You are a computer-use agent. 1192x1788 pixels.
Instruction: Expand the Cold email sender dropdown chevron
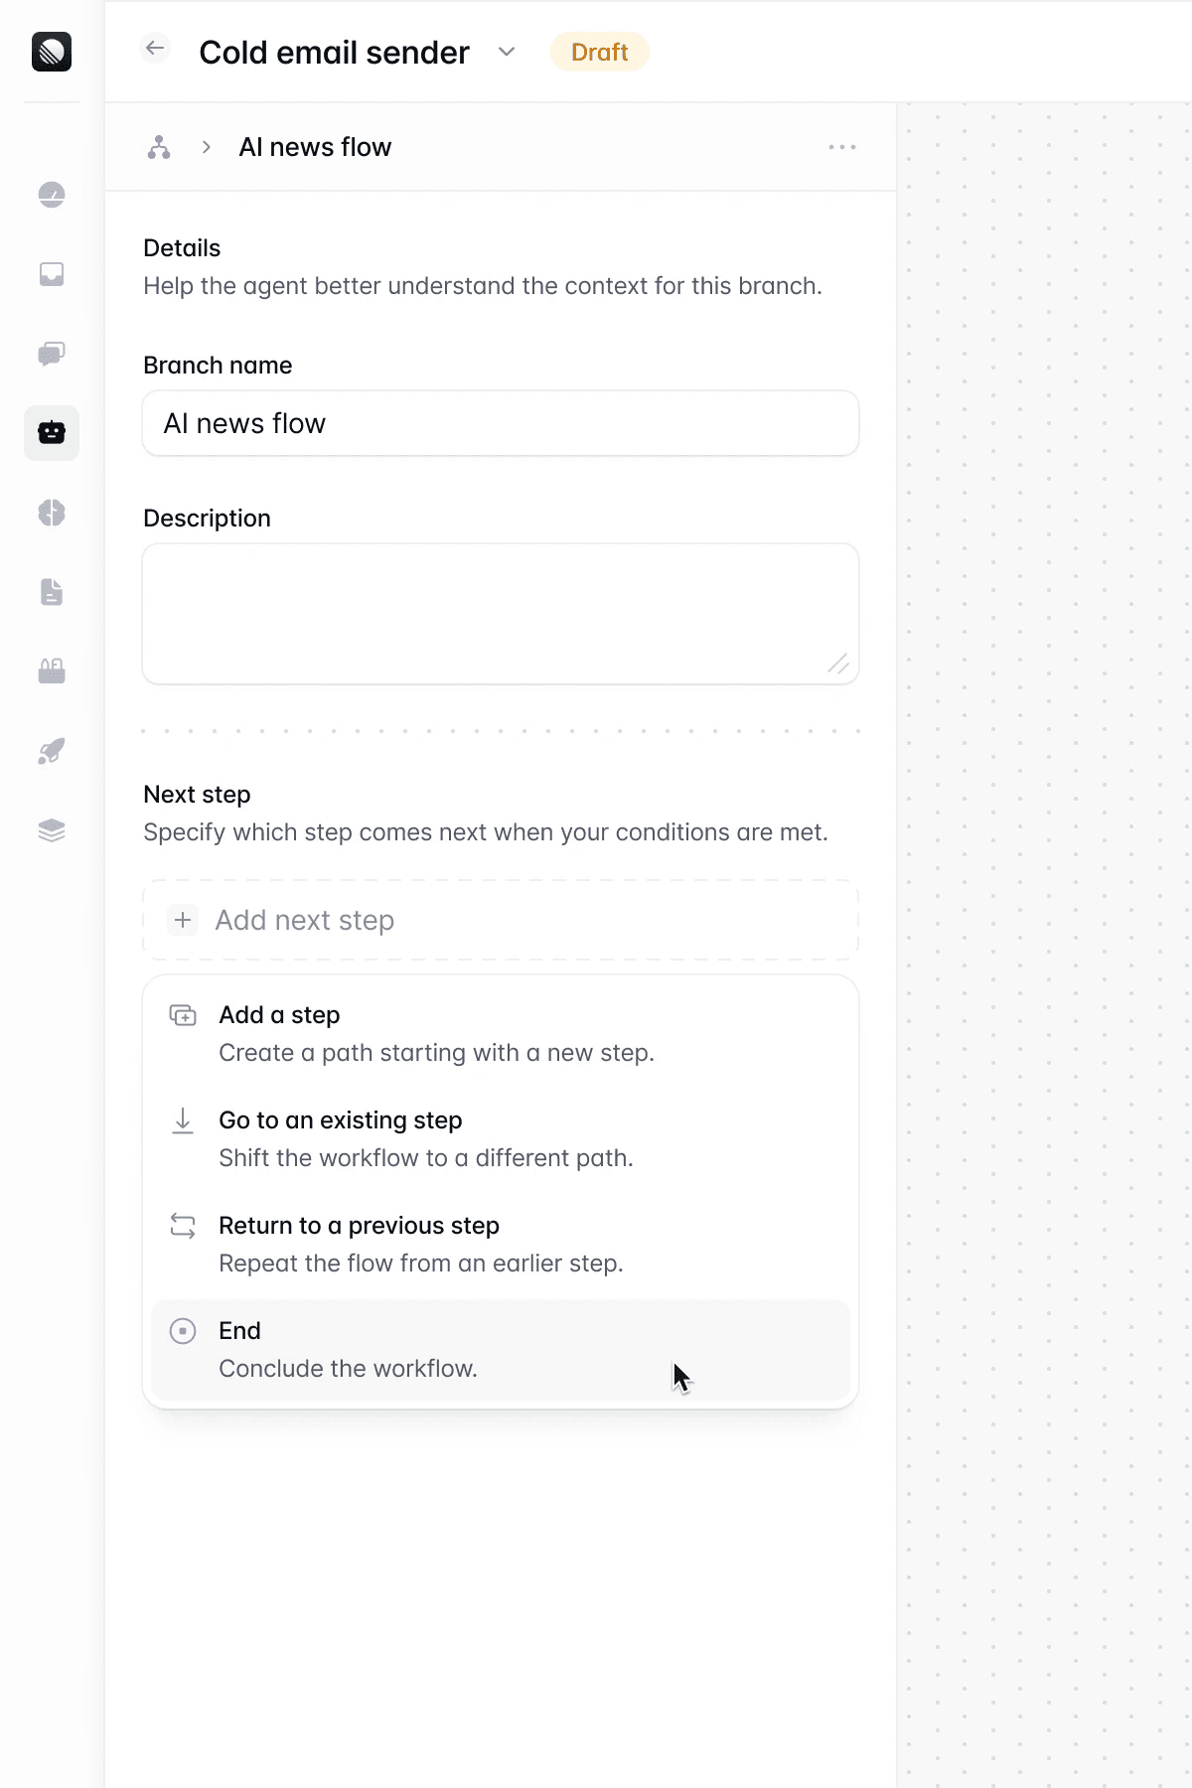click(x=507, y=52)
